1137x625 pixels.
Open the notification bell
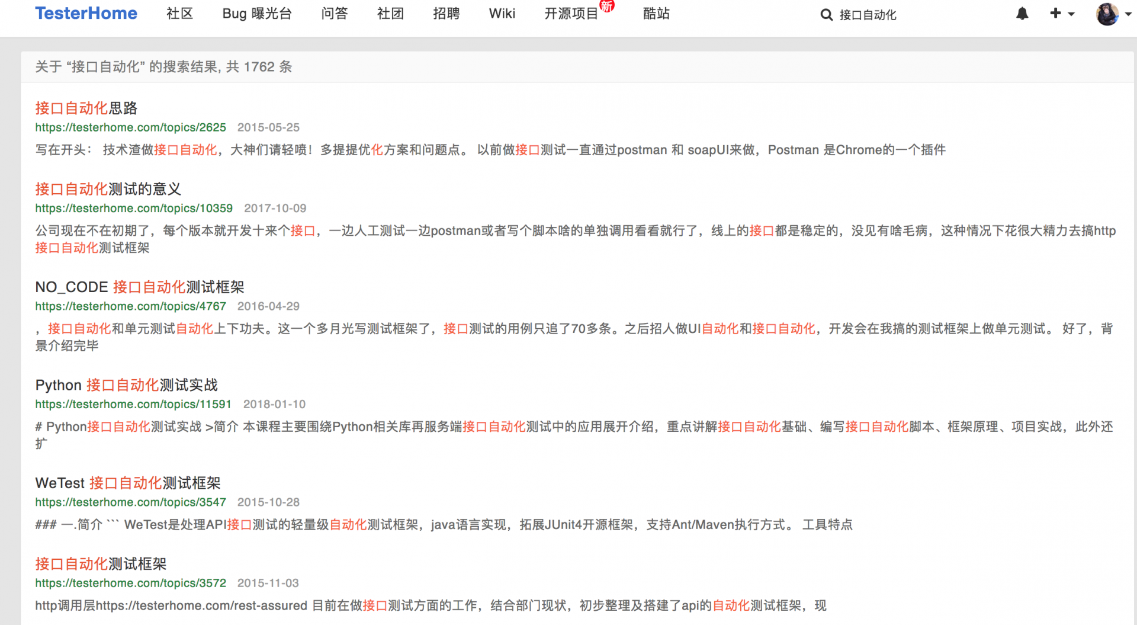coord(1022,14)
